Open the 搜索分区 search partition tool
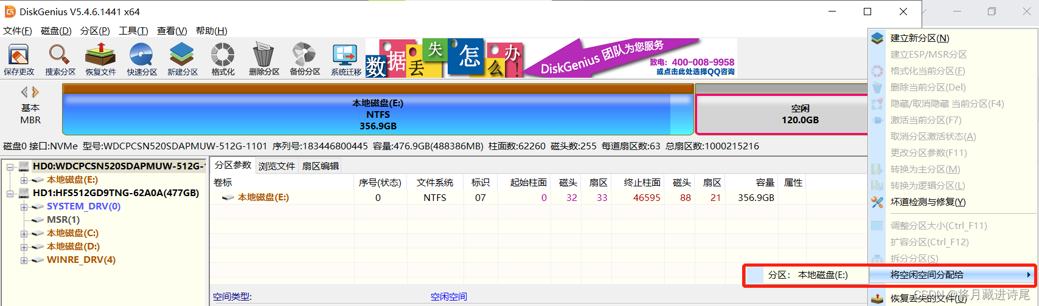The width and height of the screenshot is (1039, 306). 60,59
